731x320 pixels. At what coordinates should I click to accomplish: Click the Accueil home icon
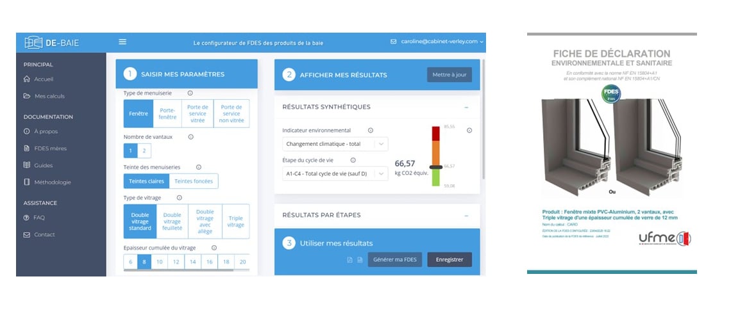coord(26,79)
